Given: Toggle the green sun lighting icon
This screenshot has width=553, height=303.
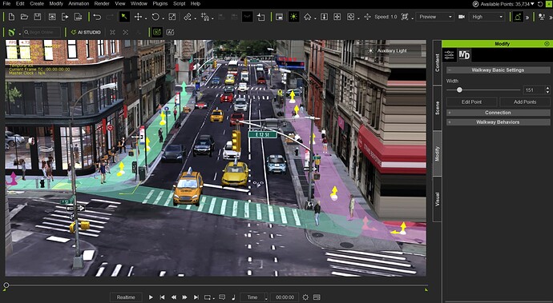Looking at the screenshot, I should pyautogui.click(x=294, y=17).
